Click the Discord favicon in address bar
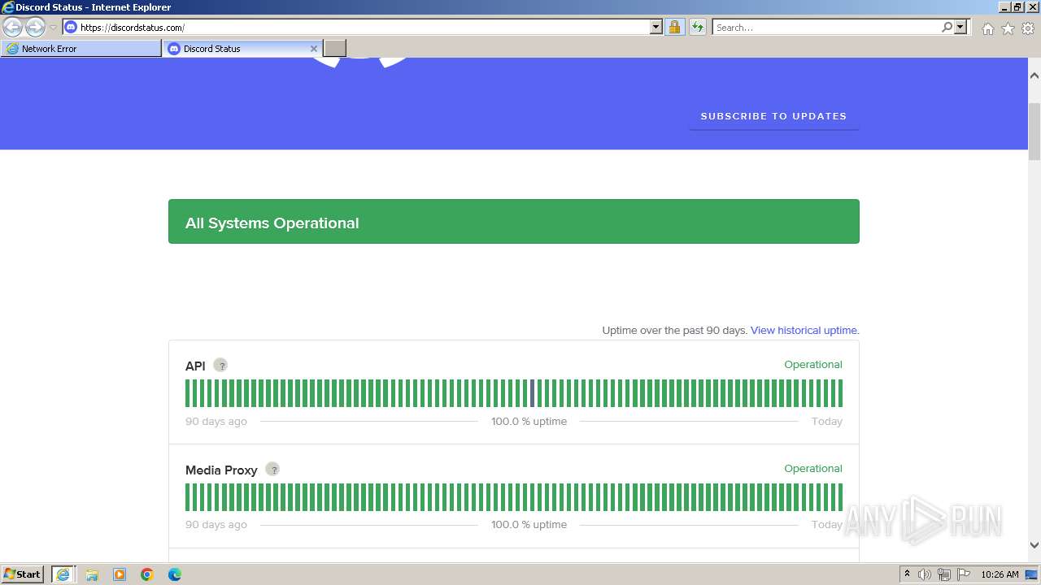Screen dimensions: 1041x585 [71, 27]
